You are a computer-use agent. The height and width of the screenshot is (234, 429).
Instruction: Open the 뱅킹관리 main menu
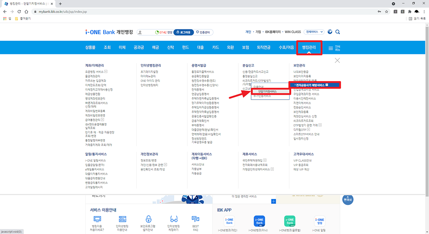(309, 48)
